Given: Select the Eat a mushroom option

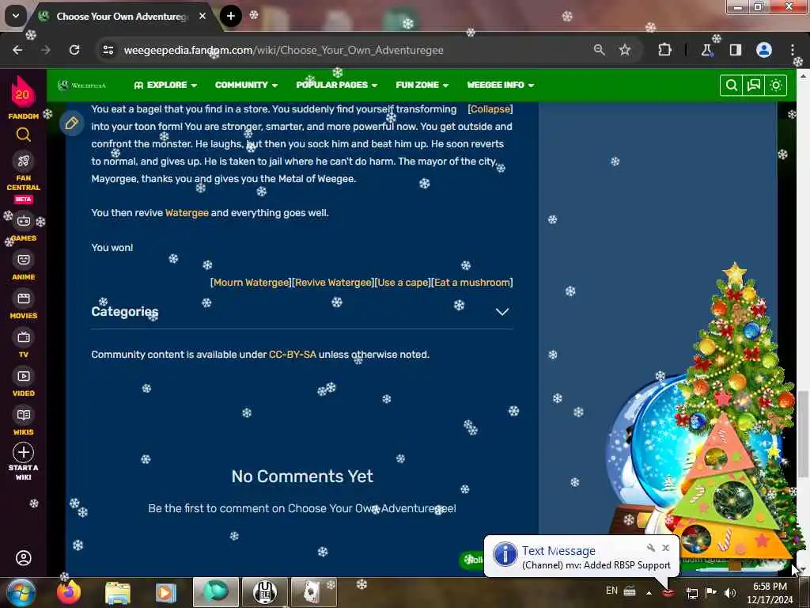Looking at the screenshot, I should (472, 283).
